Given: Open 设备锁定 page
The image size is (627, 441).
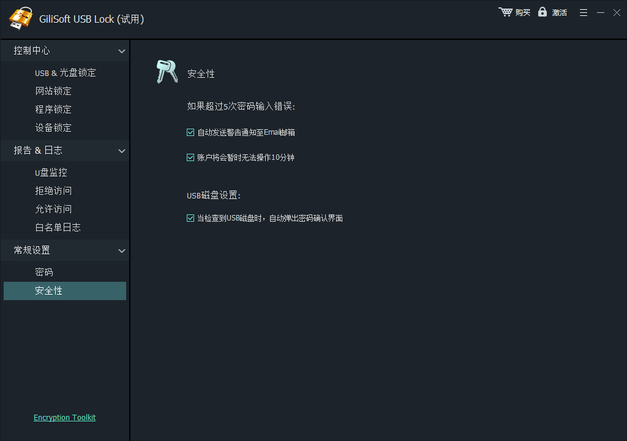Looking at the screenshot, I should tap(53, 128).
